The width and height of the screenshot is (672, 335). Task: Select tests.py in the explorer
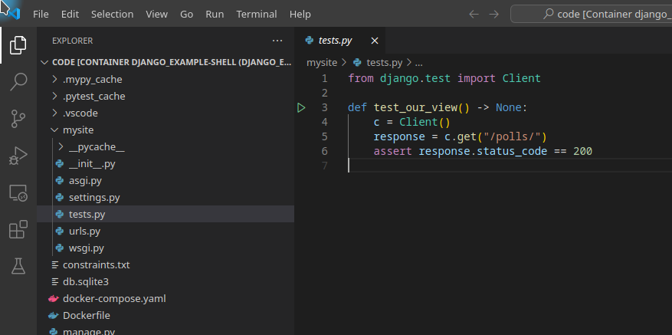pyautogui.click(x=166, y=215)
